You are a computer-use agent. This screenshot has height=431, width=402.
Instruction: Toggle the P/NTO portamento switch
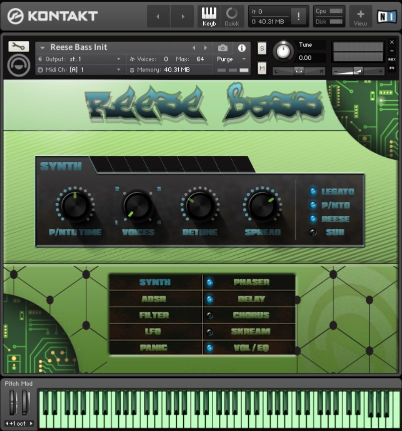click(x=313, y=205)
